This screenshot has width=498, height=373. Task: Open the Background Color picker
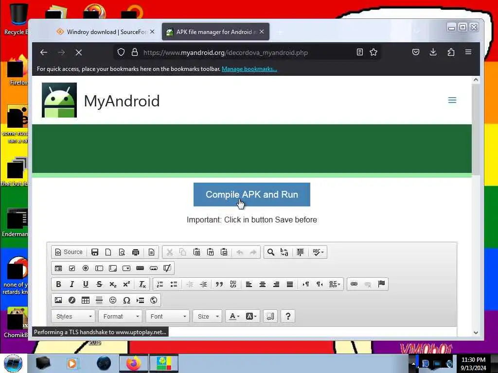[x=251, y=317]
